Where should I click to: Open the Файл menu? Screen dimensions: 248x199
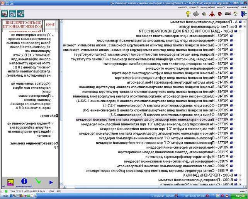point(244,7)
